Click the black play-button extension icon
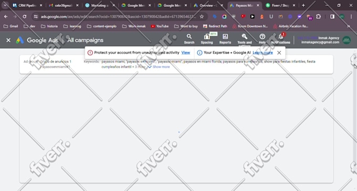 tap(253, 17)
